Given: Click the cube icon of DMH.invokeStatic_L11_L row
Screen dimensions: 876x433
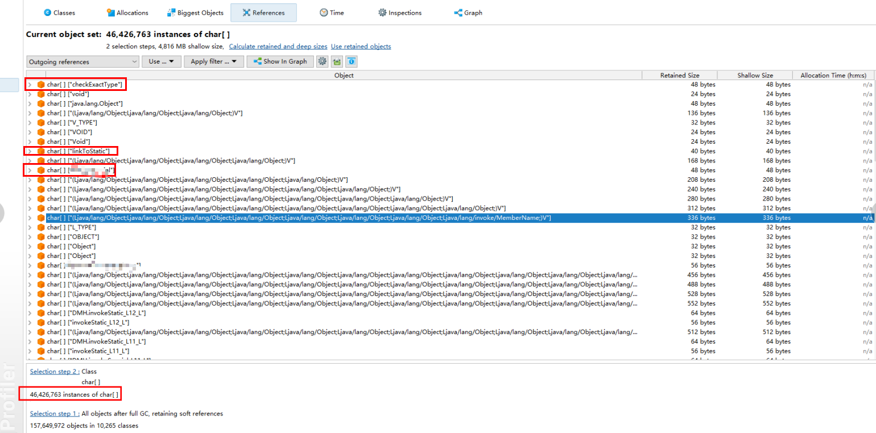Looking at the screenshot, I should 41,342.
